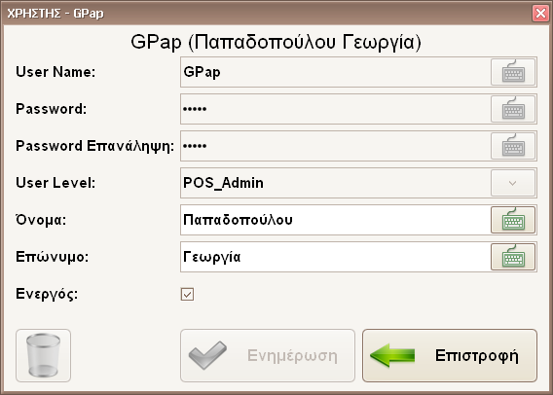This screenshot has width=553, height=395.
Task: Open on-screen keyboard for User Name field
Action: pyautogui.click(x=513, y=72)
